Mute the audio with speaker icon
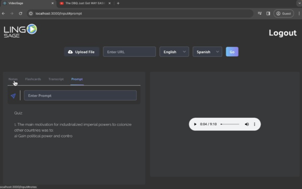Image resolution: width=302 pixels, height=189 pixels. tap(247, 124)
